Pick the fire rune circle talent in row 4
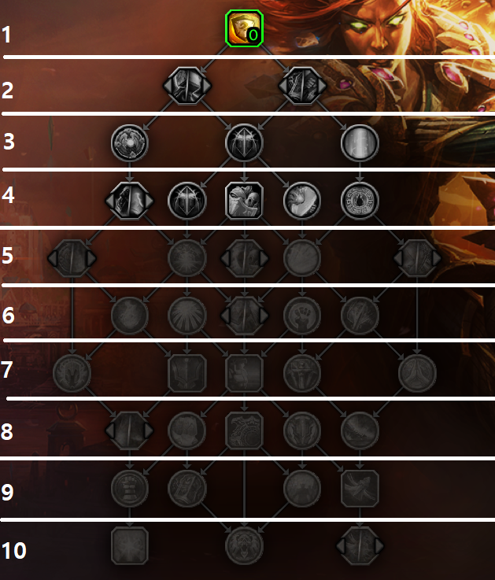The width and height of the screenshot is (495, 580). (360, 201)
